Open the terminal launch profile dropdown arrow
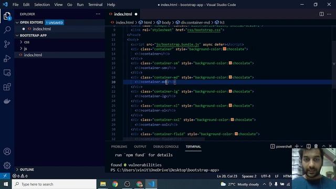Image resolution: width=336 pixels, height=189 pixels. click(302, 146)
